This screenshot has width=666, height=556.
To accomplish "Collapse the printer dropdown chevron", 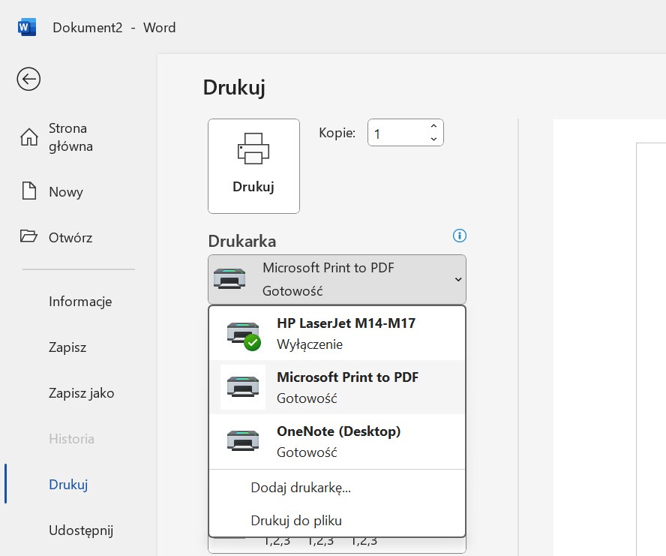I will pos(458,279).
